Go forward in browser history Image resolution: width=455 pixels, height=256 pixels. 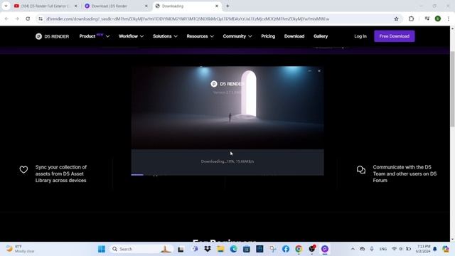(x=17, y=18)
